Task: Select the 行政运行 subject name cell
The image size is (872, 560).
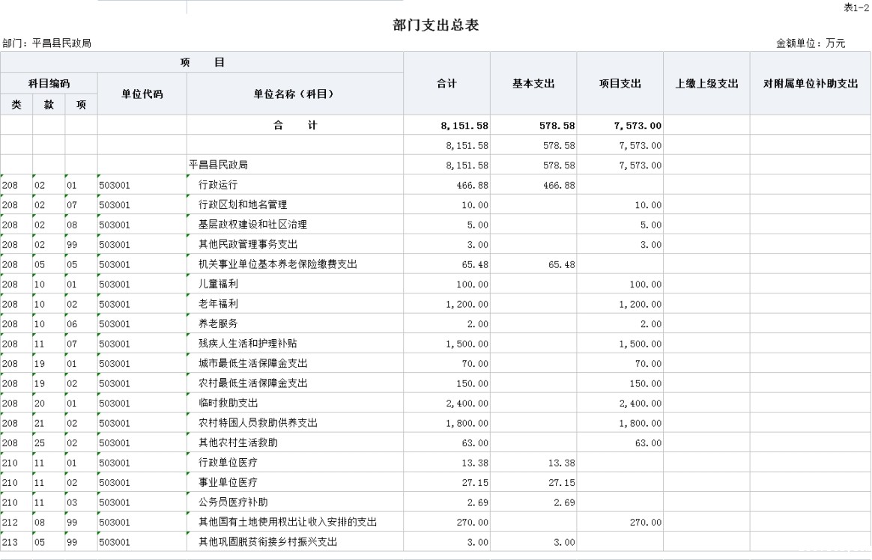Action: coord(217,185)
